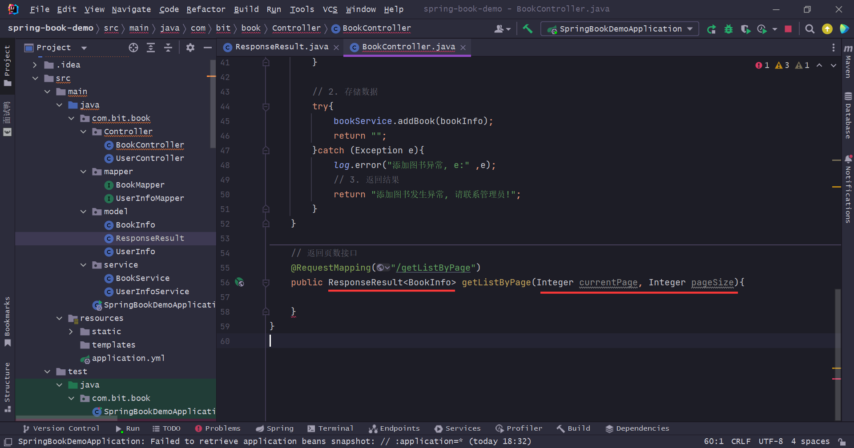Open the Database tool window

click(848, 115)
